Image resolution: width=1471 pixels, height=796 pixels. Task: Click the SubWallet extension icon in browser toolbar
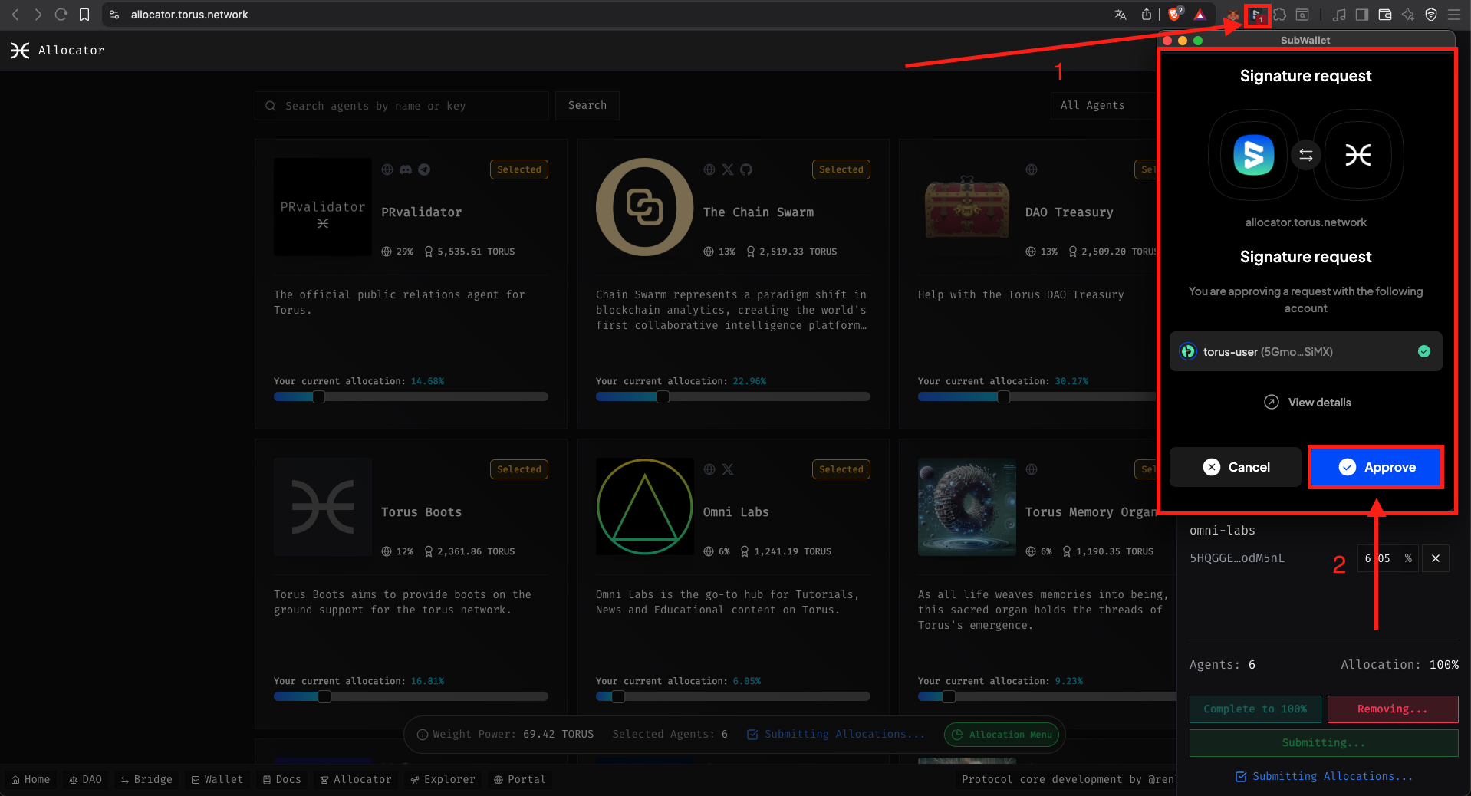[1257, 15]
